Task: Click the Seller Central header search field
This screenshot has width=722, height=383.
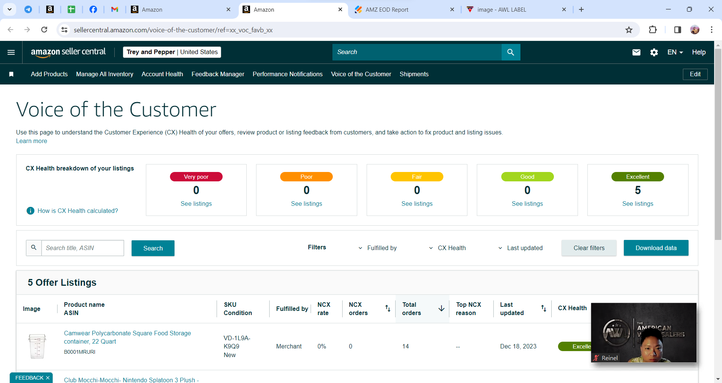Action: [x=417, y=52]
